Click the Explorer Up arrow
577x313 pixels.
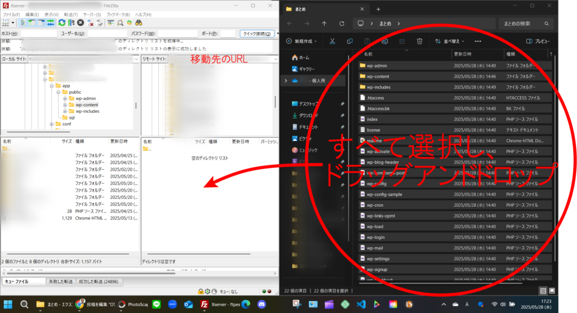coord(324,24)
